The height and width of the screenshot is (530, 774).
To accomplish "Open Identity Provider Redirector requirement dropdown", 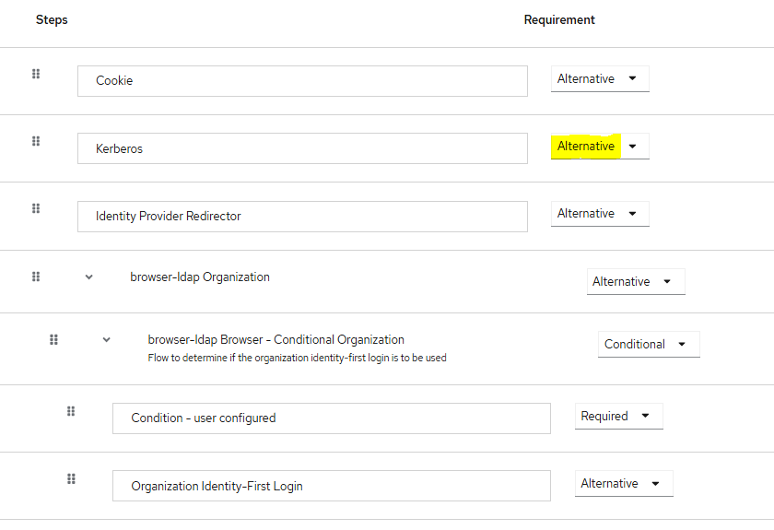I will (600, 214).
